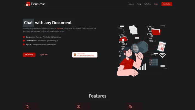195x110 pixels.
Task: Click the dollar sign feature icon
Action: coord(130,107)
